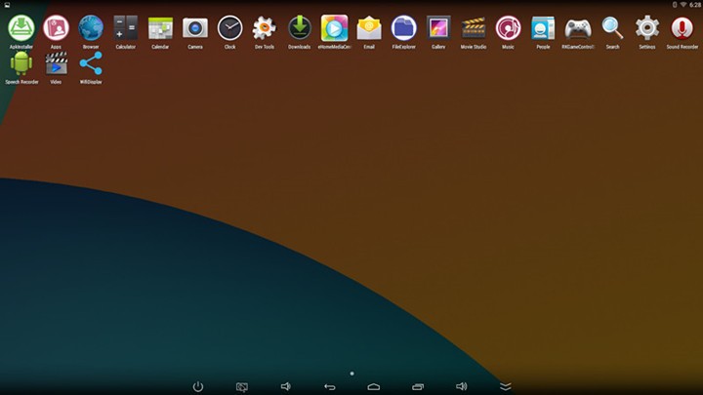Lower volume with volume down button
Screen dimensions: 703x395
point(285,386)
